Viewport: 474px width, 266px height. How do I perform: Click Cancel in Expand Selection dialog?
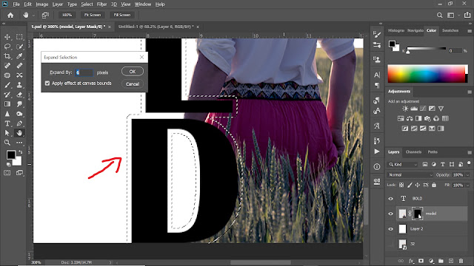[133, 84]
